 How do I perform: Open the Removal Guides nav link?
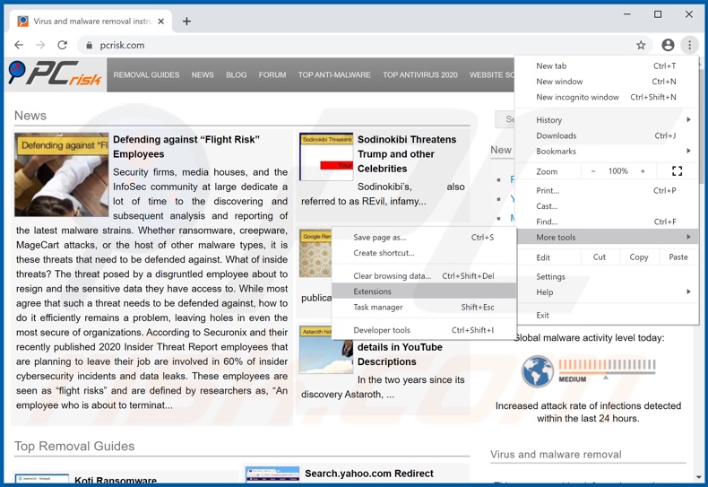[146, 75]
